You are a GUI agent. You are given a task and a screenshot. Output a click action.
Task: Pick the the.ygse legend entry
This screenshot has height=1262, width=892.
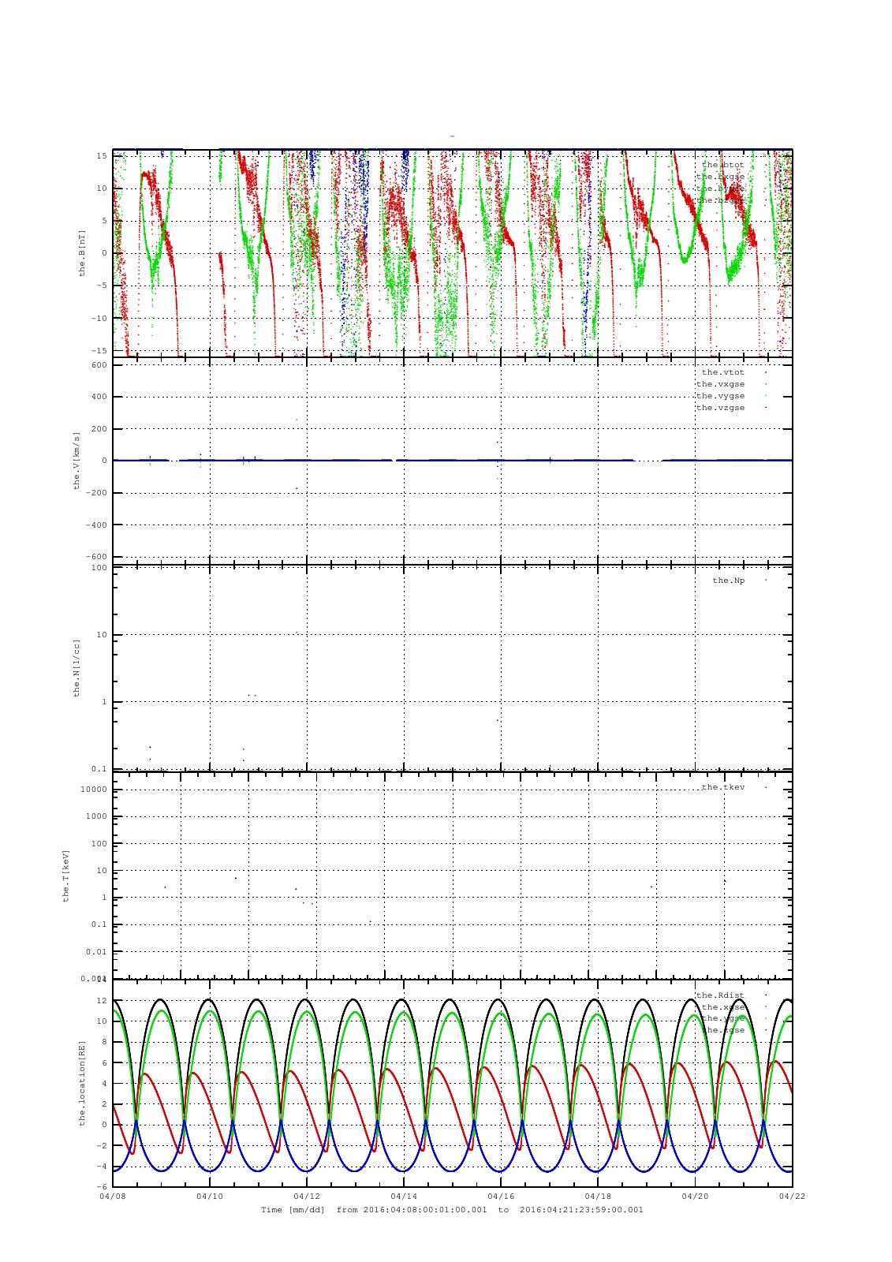pos(722,1018)
